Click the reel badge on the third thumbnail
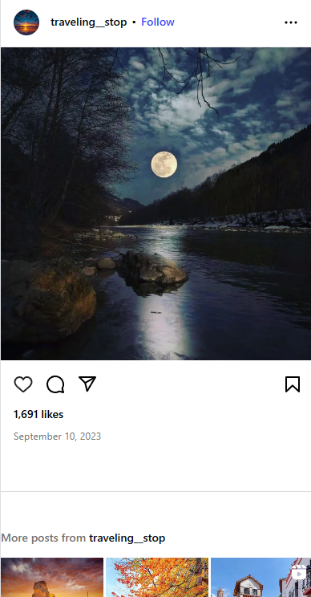The height and width of the screenshot is (597, 311). pos(299,573)
